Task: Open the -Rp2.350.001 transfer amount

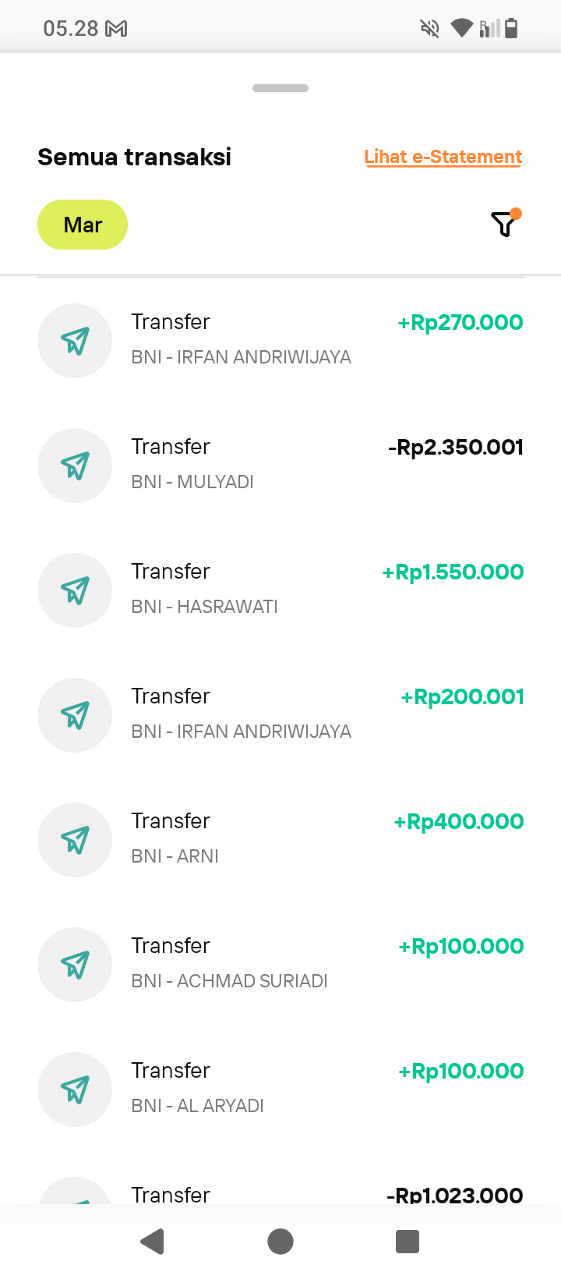Action: [456, 447]
